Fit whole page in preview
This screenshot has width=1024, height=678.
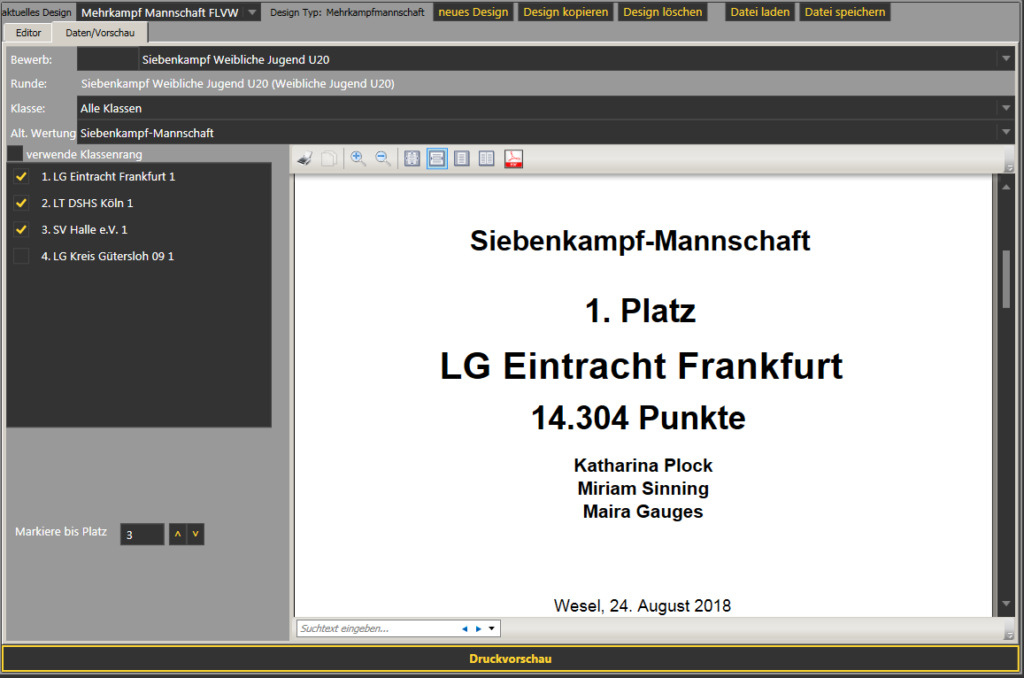tap(412, 158)
